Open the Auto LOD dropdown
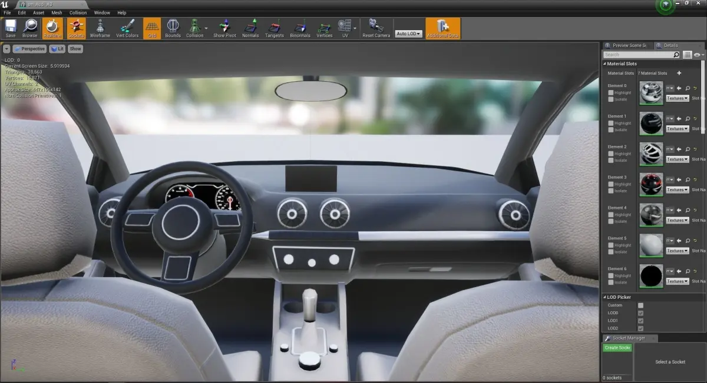The height and width of the screenshot is (383, 707). (x=409, y=34)
